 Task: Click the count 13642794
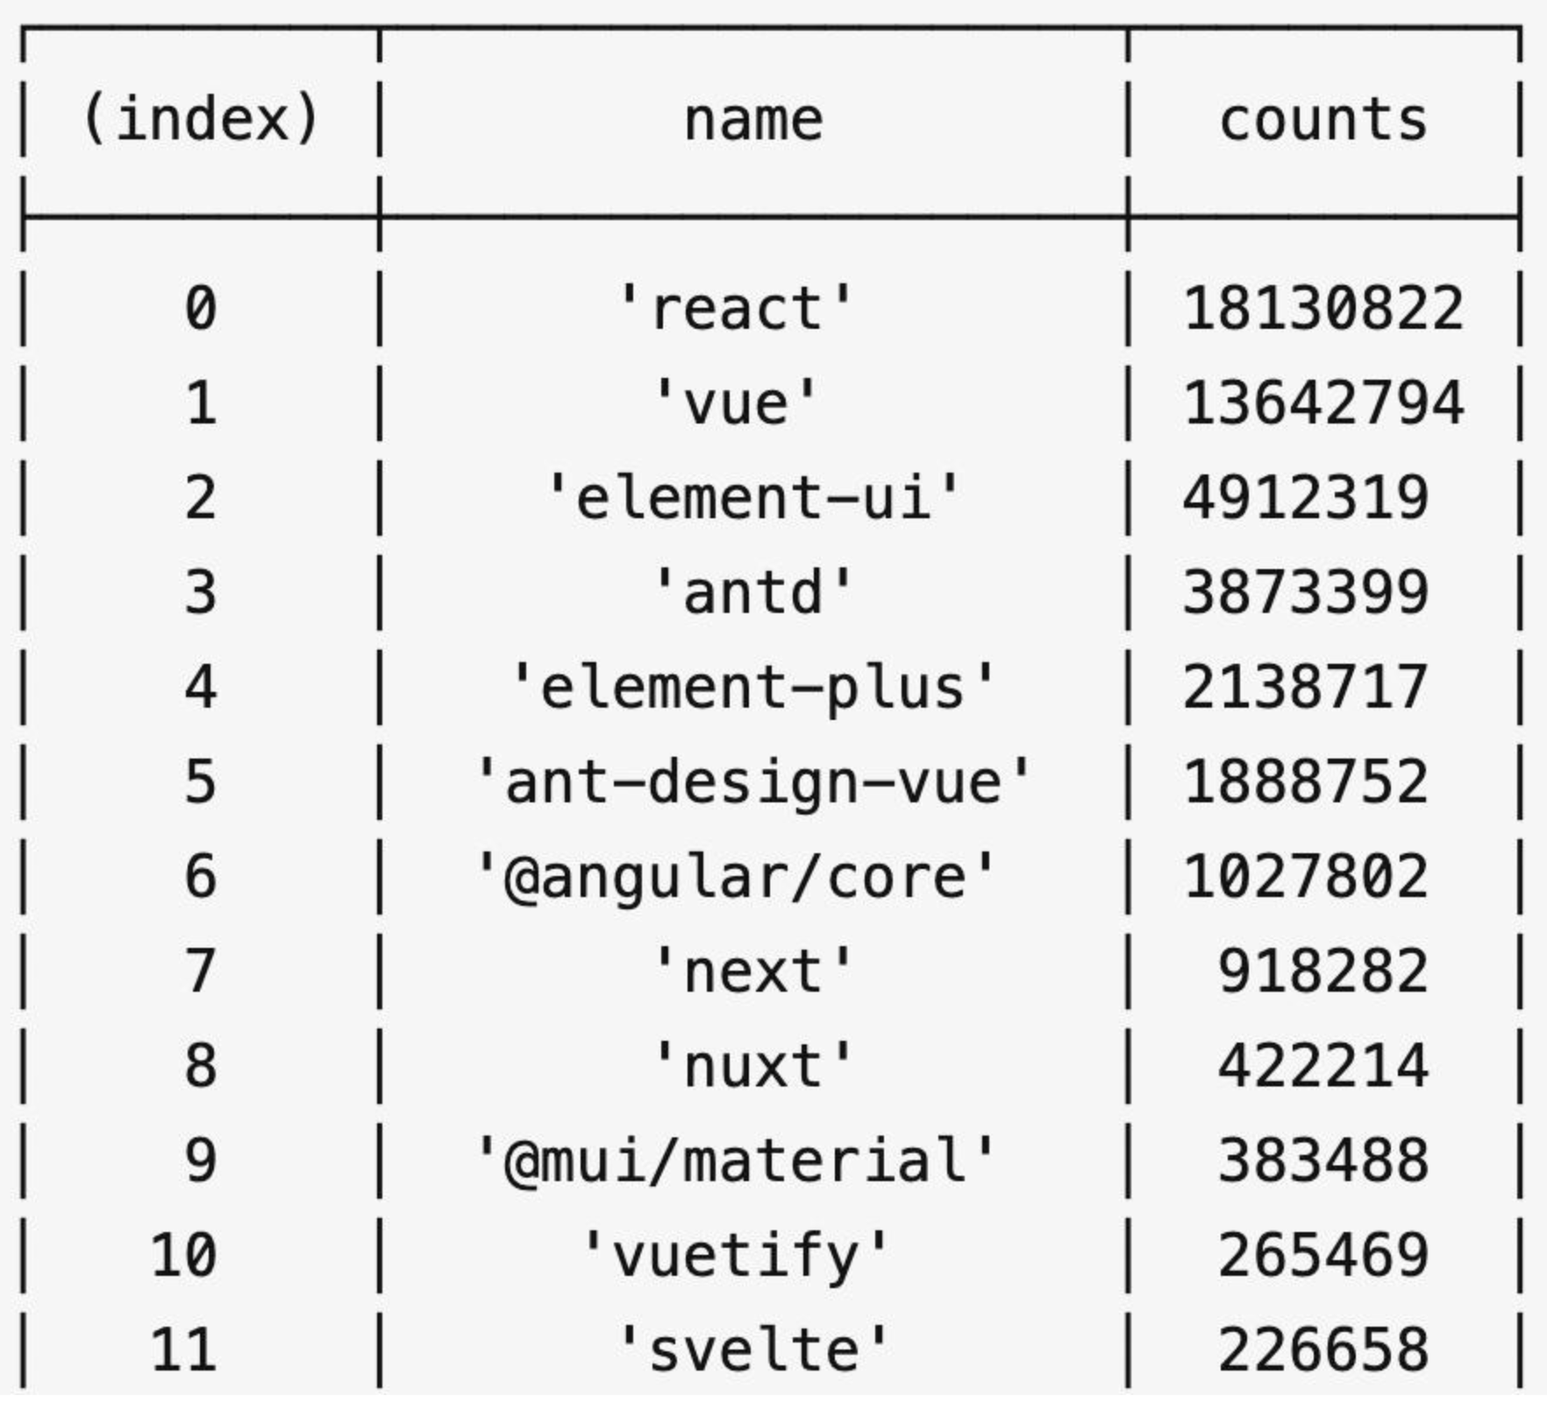(1323, 403)
